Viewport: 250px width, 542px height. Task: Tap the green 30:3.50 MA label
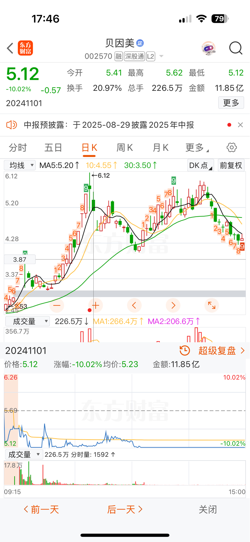[141, 165]
